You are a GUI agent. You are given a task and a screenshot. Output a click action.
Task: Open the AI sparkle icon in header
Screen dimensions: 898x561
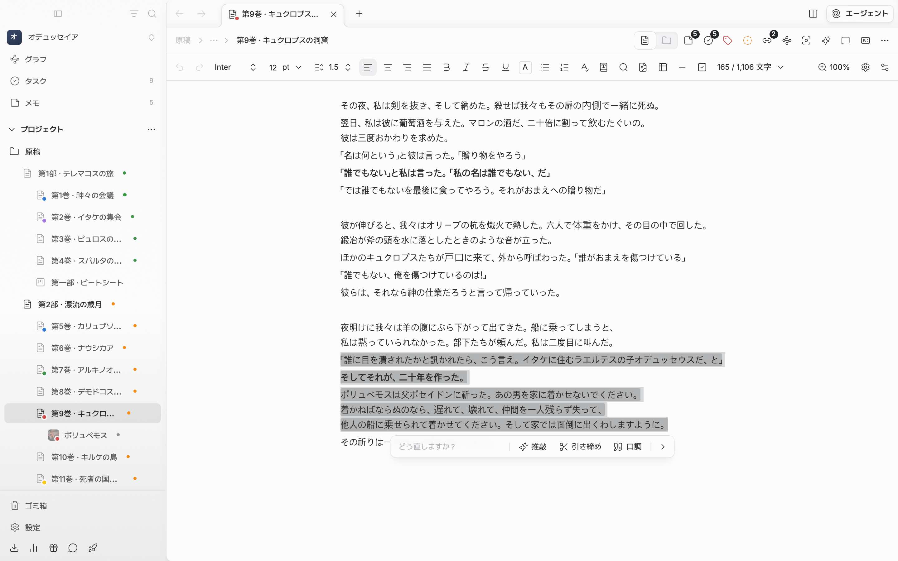click(x=826, y=41)
